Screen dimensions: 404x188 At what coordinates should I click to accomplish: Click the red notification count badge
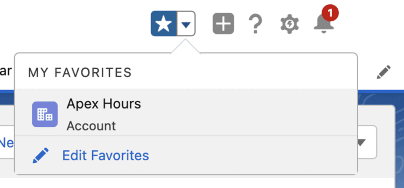click(330, 14)
